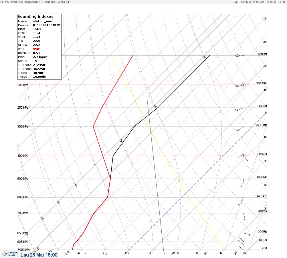Click the tropopause diamond marker at 200 hPa
Screen dimensions: 287x258
tap(243, 85)
